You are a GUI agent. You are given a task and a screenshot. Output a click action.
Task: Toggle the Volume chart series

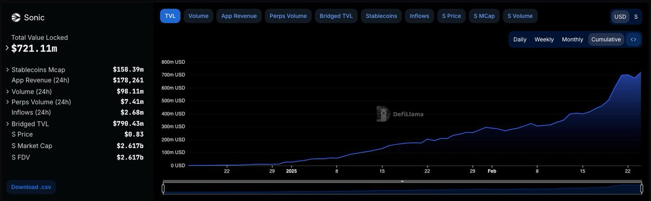[199, 16]
